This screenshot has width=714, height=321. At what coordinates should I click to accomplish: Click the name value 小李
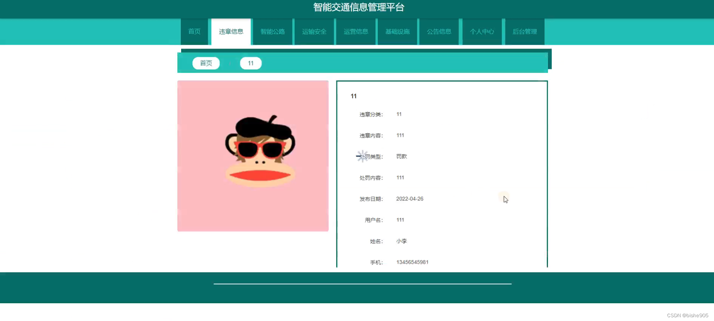(402, 241)
